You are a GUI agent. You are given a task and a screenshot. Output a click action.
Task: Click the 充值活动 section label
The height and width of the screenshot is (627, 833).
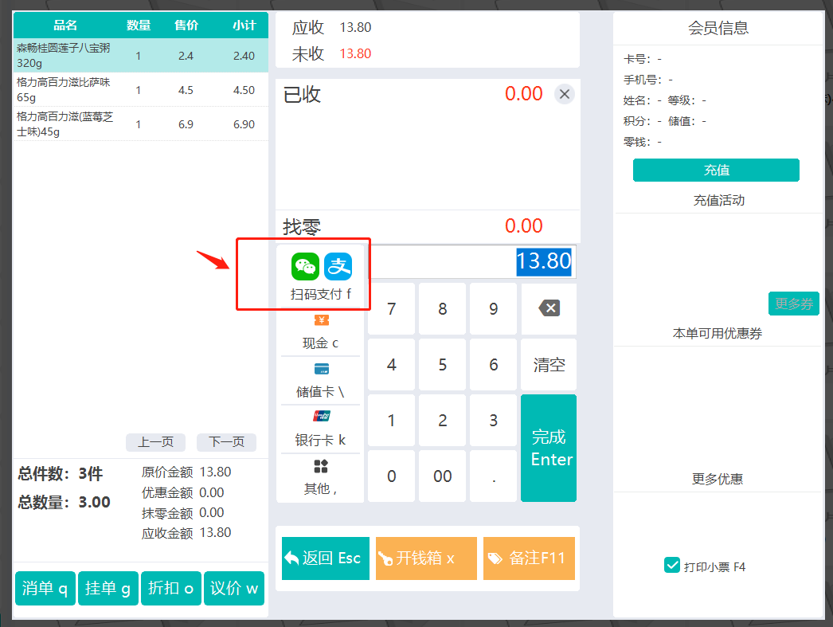(719, 200)
